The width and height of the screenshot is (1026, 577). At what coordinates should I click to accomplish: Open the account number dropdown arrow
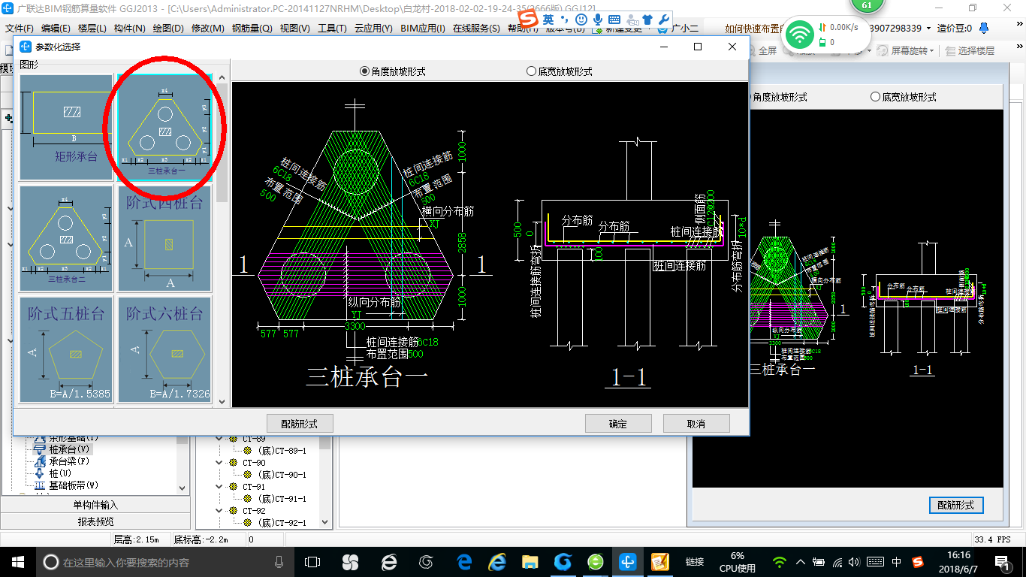pyautogui.click(x=929, y=29)
